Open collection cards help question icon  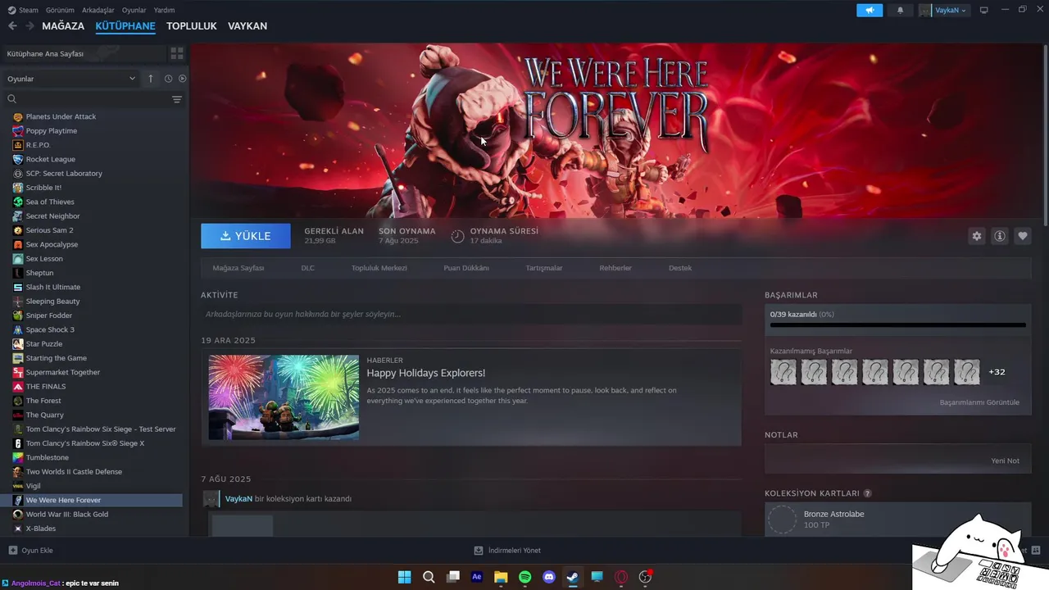point(867,493)
